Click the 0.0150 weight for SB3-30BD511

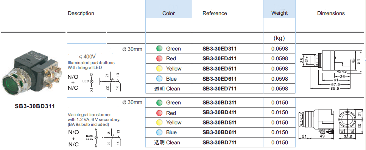point(280,122)
